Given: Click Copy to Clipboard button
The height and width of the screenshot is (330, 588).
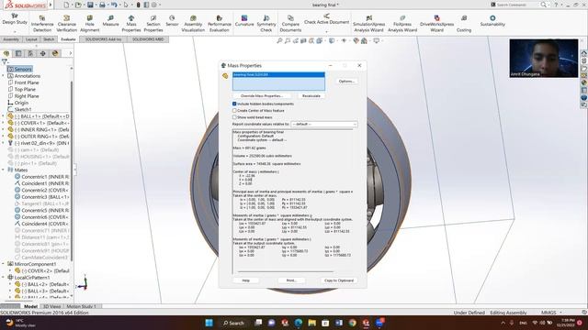Looking at the screenshot, I should click(x=339, y=280).
